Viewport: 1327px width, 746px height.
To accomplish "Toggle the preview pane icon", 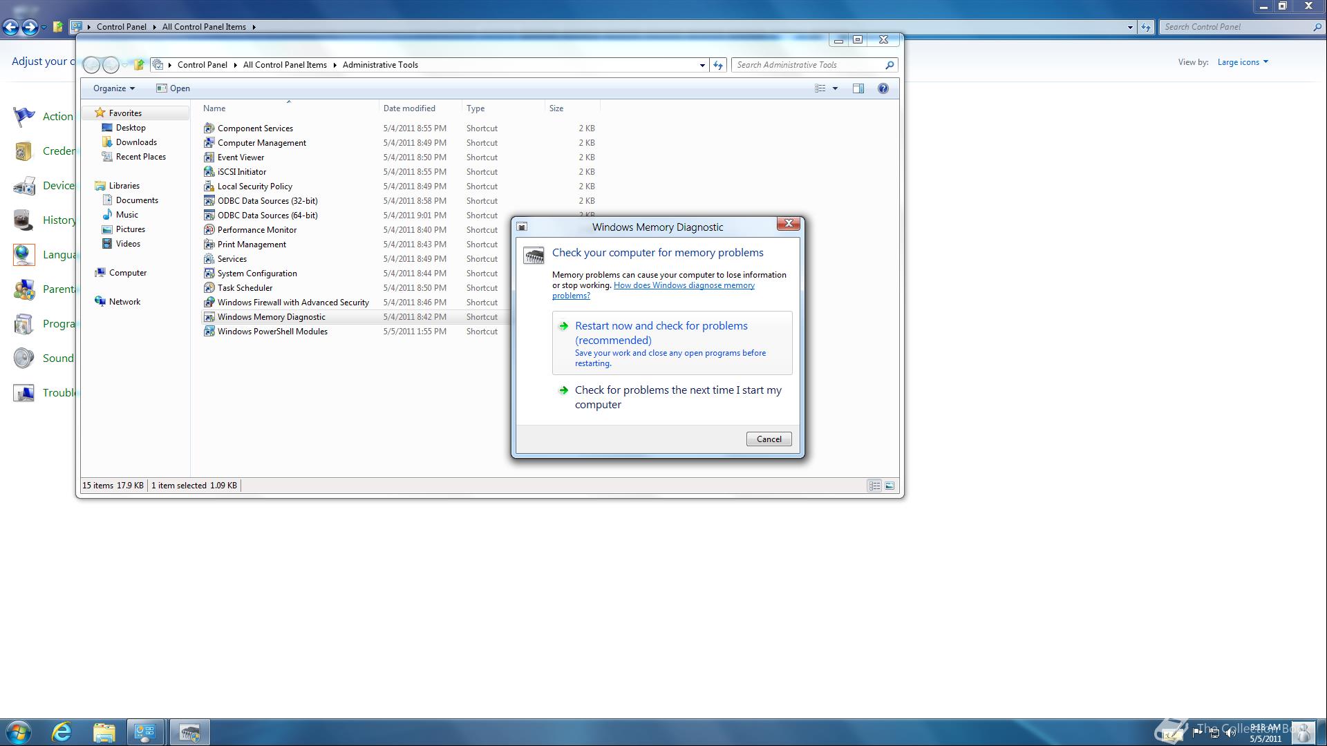I will tap(858, 88).
